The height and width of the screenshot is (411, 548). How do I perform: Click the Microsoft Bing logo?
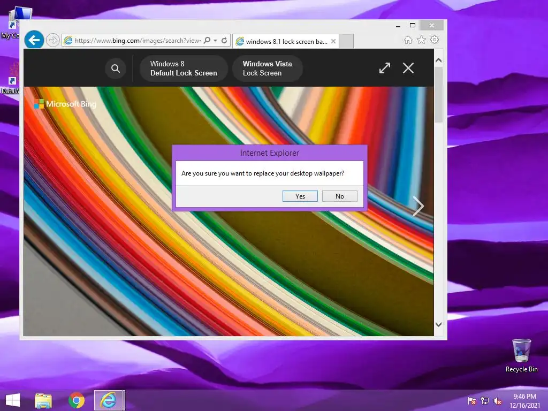65,104
